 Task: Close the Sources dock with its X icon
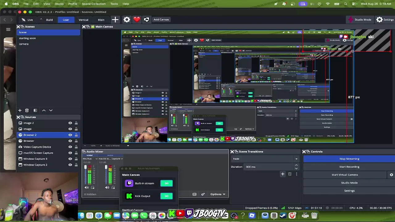coord(18,117)
